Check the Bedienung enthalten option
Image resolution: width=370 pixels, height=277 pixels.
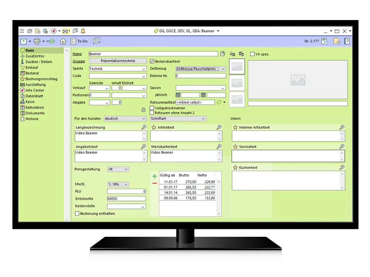tap(77, 213)
